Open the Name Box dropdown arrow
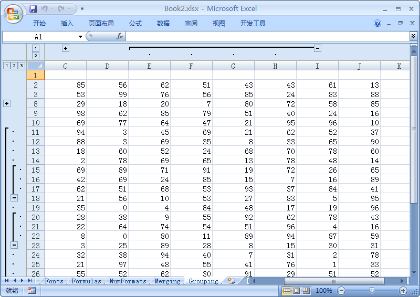 coord(80,37)
